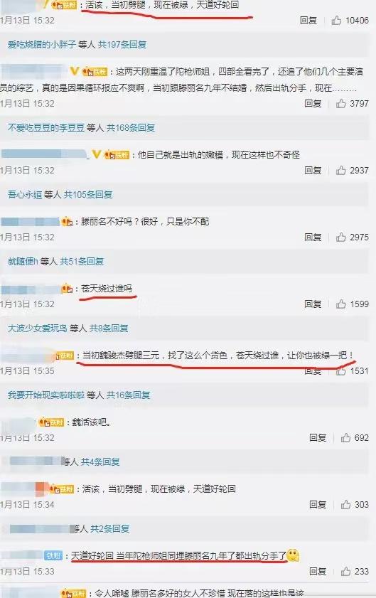The height and width of the screenshot is (598, 376).
Task: Like the comment with 303 likes
Action: (346, 505)
